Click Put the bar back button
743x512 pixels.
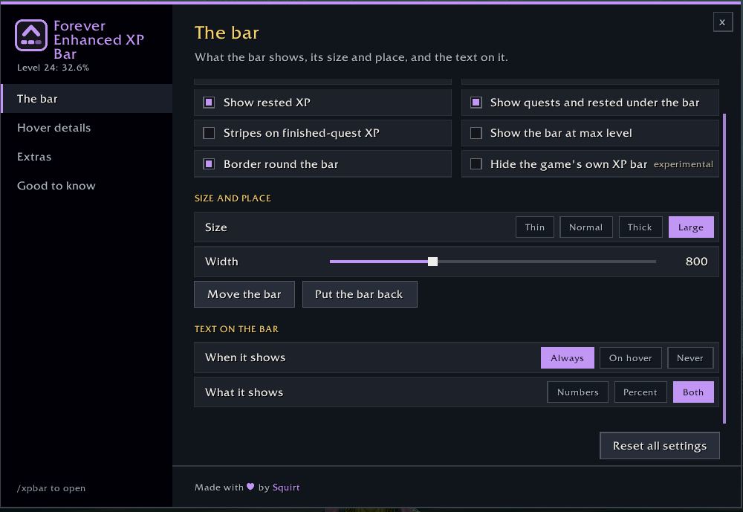point(360,294)
